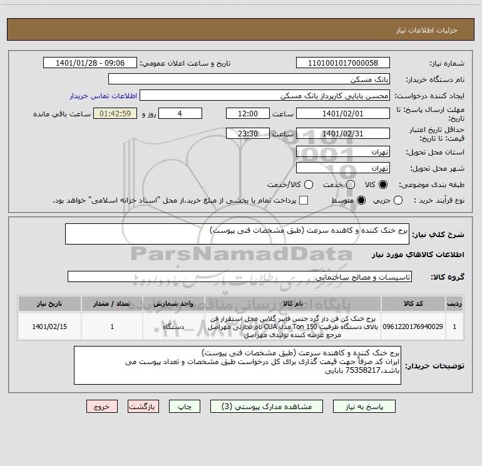Click the quantity cell showing 1
Screen dimensions: 482x466
point(112,327)
